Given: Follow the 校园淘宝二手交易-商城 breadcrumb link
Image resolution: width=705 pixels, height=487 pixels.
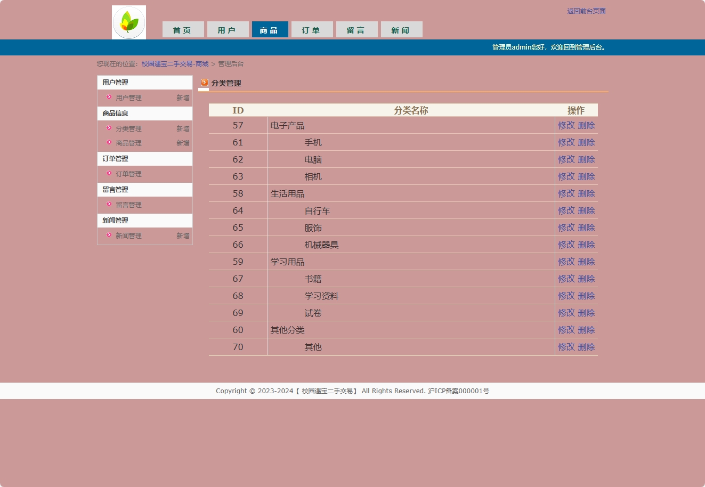Looking at the screenshot, I should coord(175,64).
